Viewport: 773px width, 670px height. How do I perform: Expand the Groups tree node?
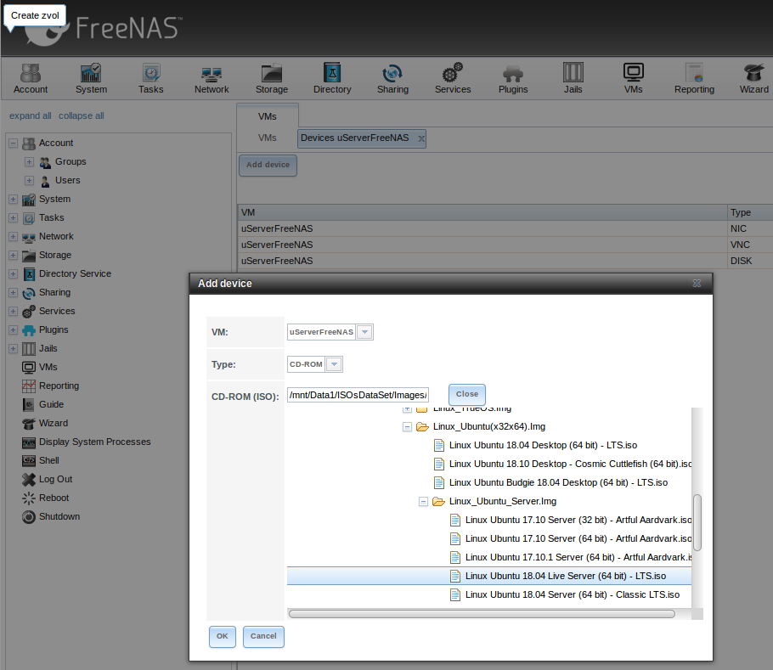(x=29, y=161)
